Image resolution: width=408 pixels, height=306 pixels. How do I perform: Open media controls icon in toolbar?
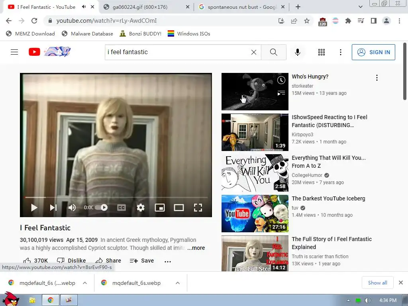pyautogui.click(x=361, y=21)
